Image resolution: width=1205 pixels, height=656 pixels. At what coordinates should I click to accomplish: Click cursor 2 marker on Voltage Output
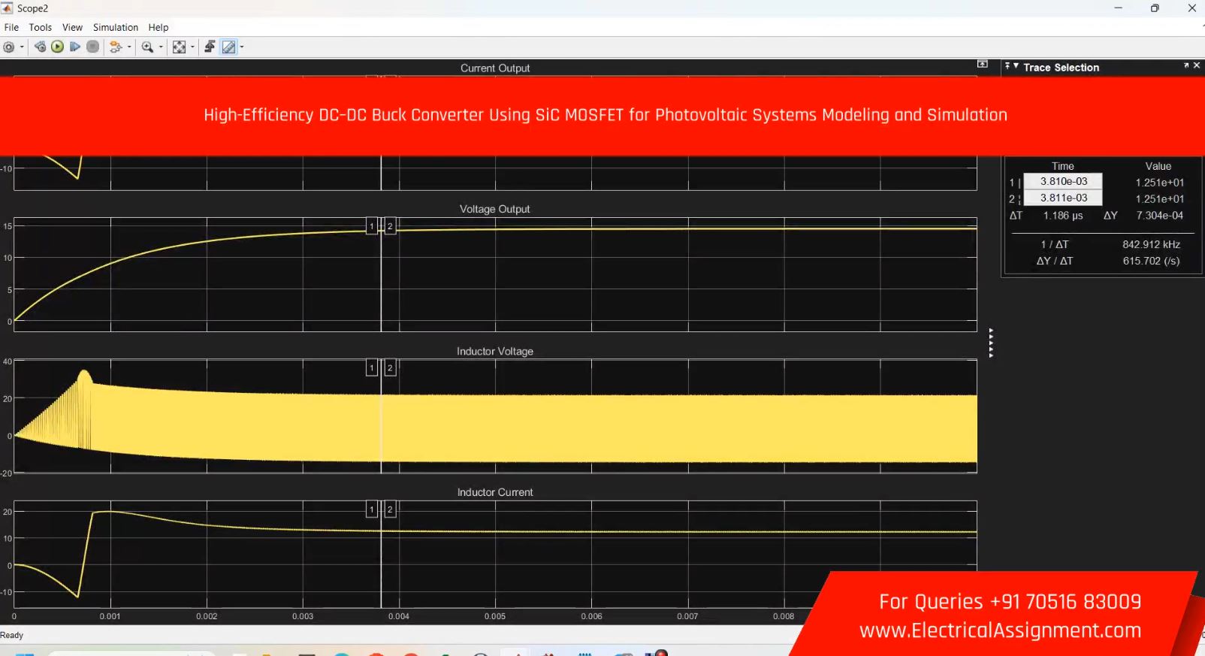(390, 226)
